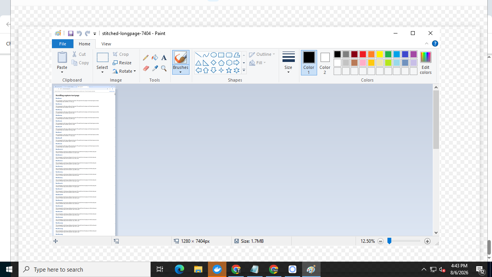Viewport: 492px width, 277px height.
Task: Zoom in with the plus button
Action: 427,241
